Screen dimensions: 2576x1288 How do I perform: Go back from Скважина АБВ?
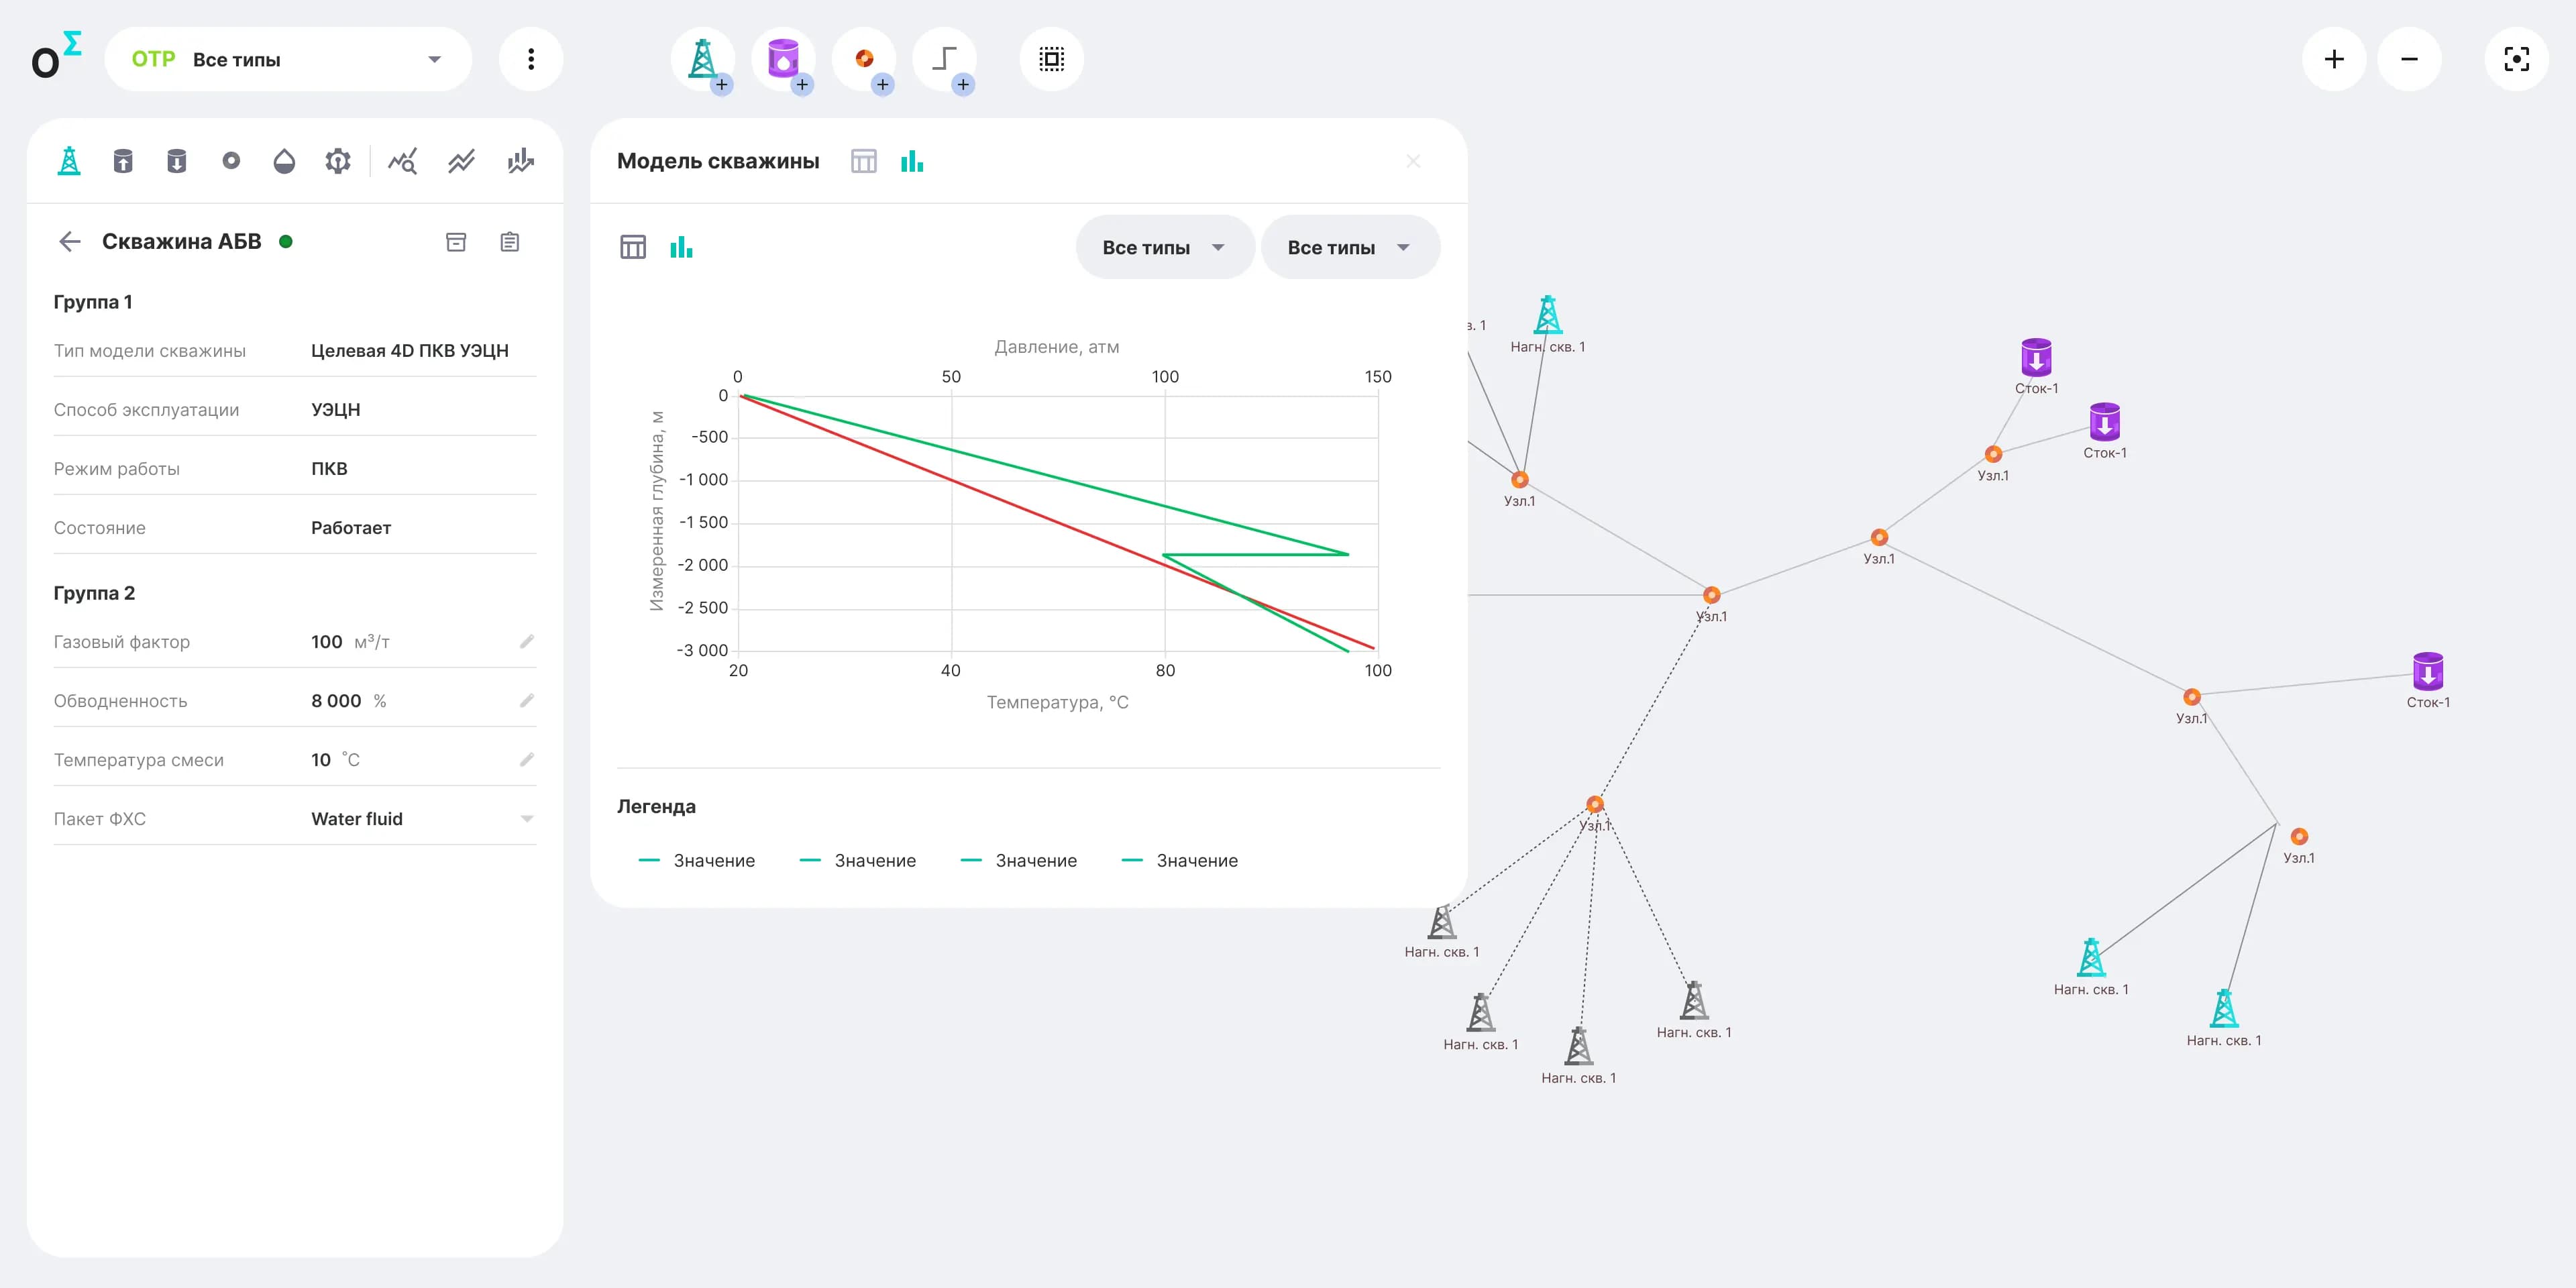coord(70,242)
